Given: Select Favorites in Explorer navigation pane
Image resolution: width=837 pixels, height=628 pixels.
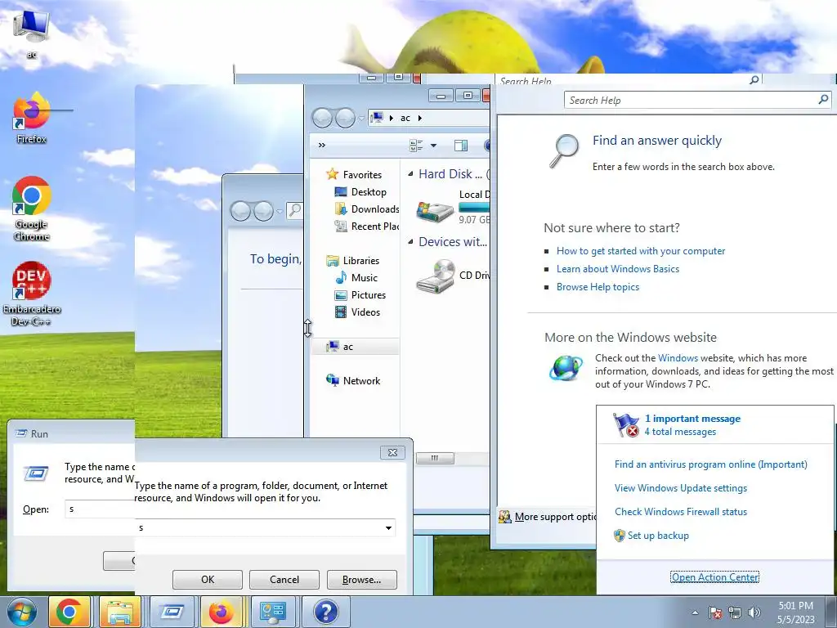Looking at the screenshot, I should pyautogui.click(x=355, y=175).
